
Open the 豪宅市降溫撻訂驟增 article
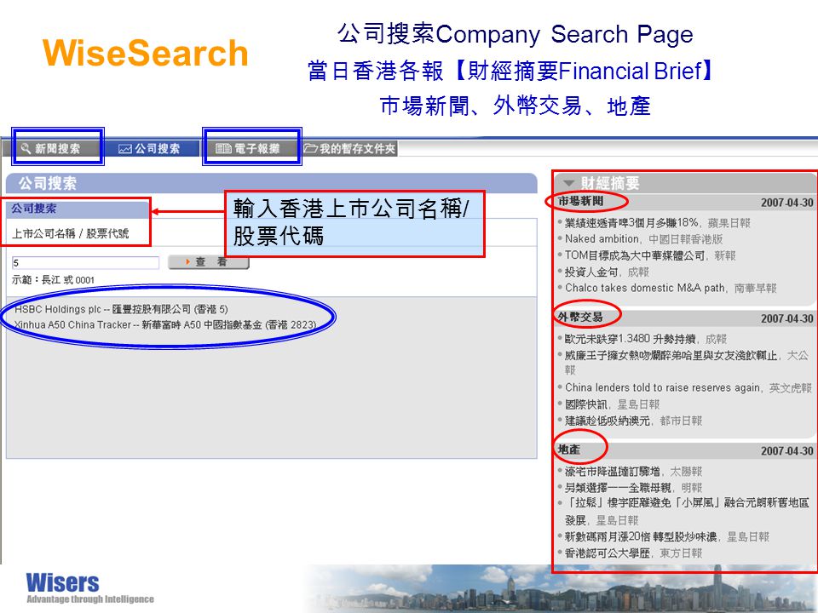[613, 472]
